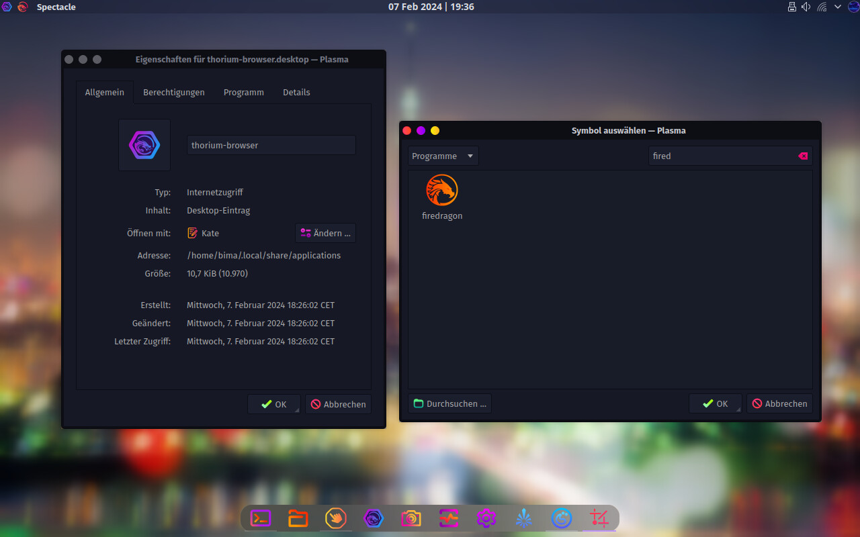Confirm with OK in the 'Symbol auswählen' dialog
860x537 pixels.
[716, 403]
